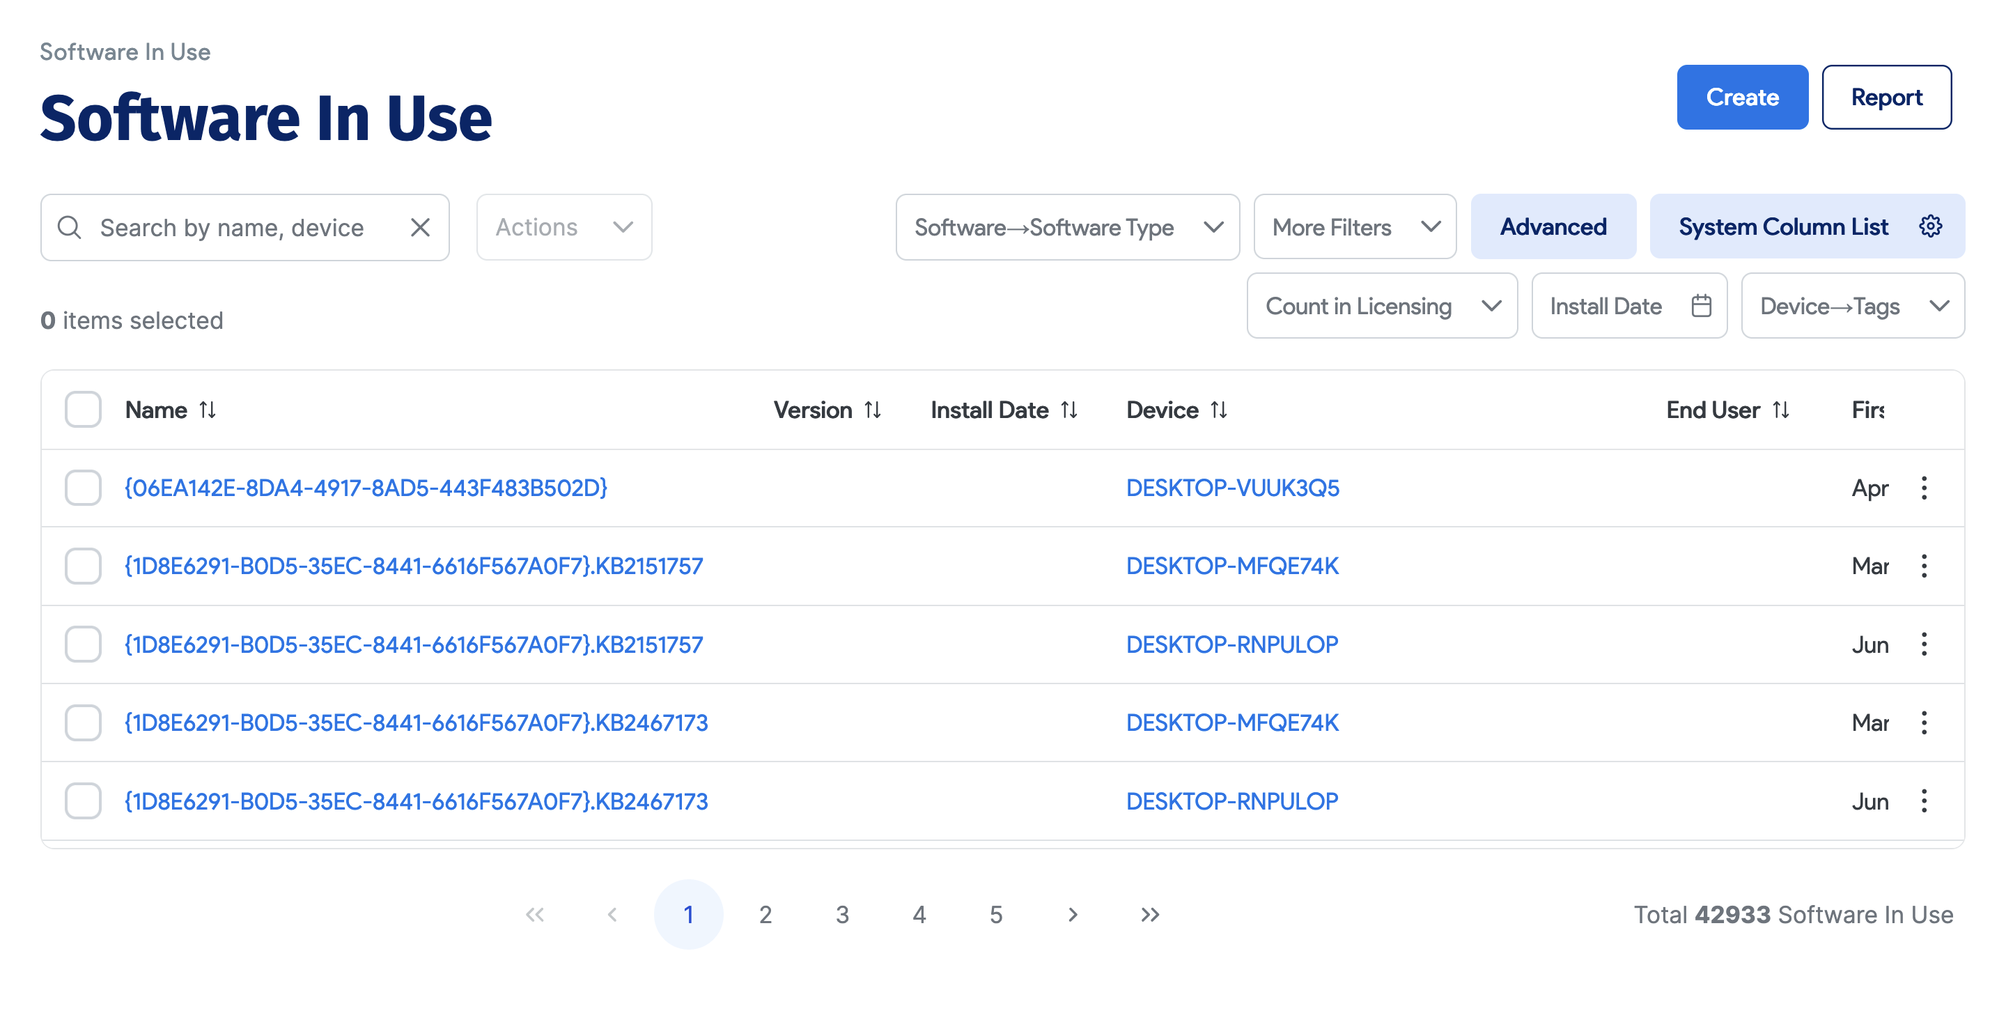2006x1020 pixels.
Task: Tick the checkbox on the last DESKTOP-RNPULOP row
Action: [x=83, y=801]
